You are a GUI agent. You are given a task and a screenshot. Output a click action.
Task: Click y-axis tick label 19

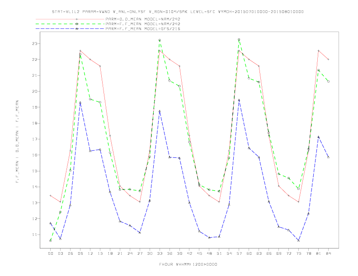34,107
